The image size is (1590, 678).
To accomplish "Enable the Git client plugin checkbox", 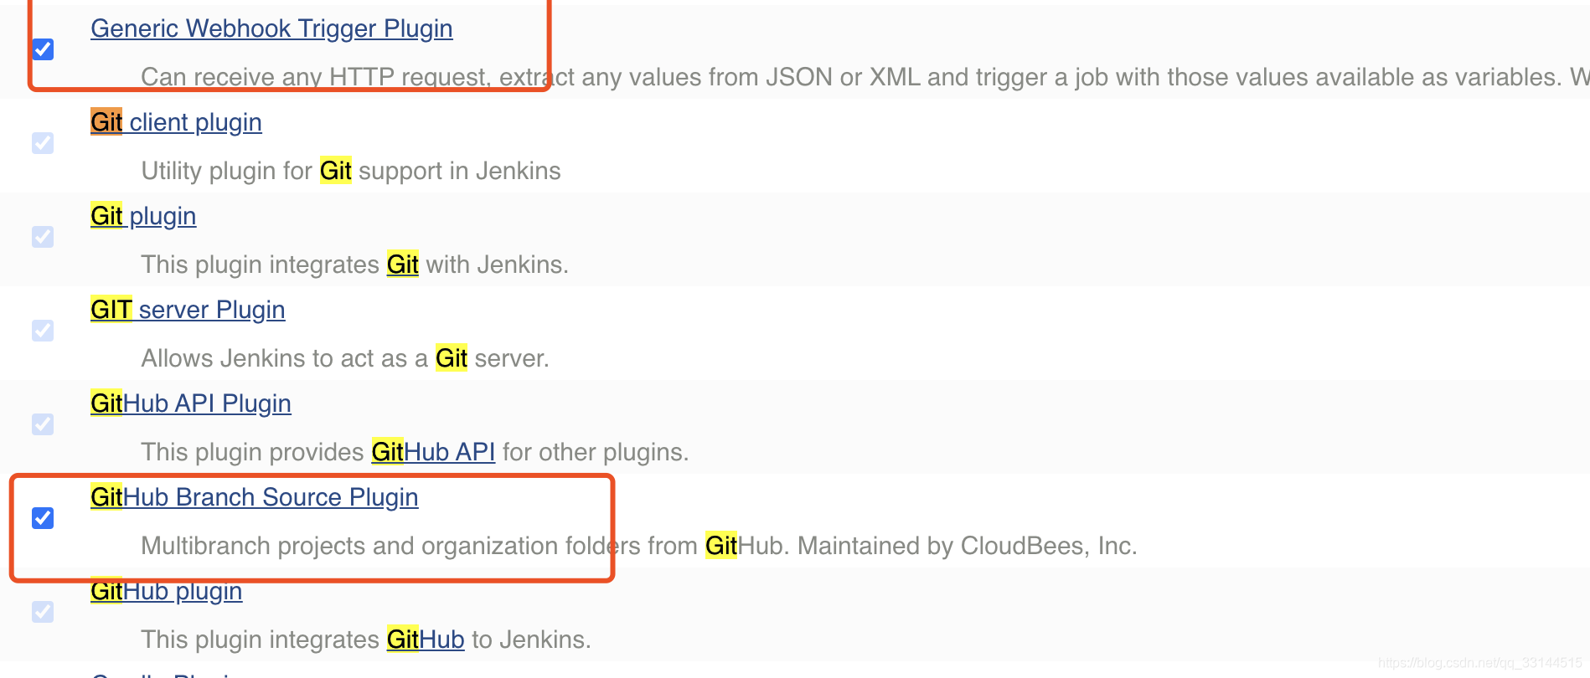I will 43,143.
